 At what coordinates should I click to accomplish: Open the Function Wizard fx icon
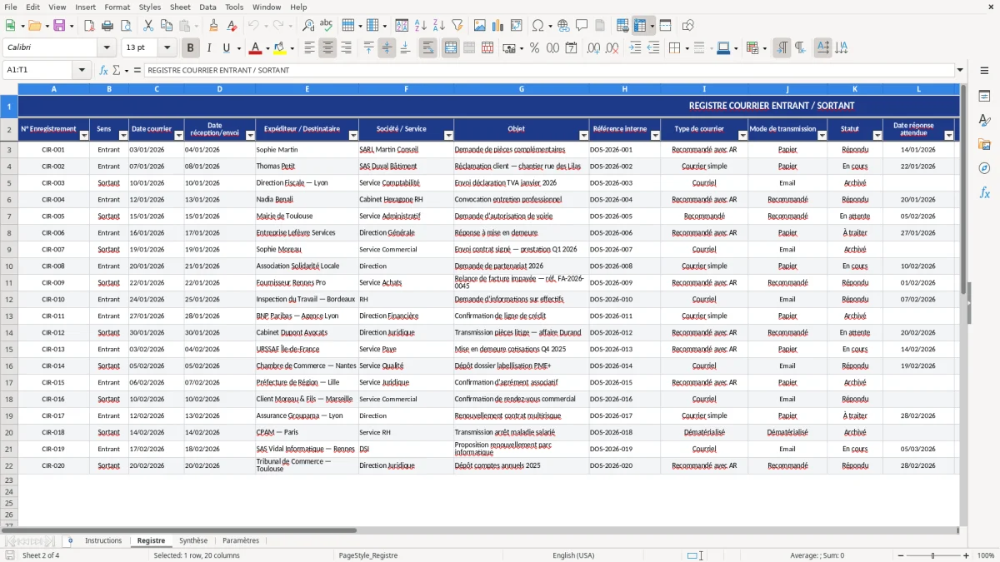pos(104,70)
